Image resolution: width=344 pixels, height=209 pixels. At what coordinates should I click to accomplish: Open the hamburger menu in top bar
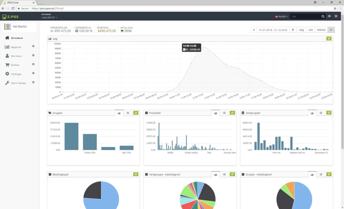click(x=336, y=16)
